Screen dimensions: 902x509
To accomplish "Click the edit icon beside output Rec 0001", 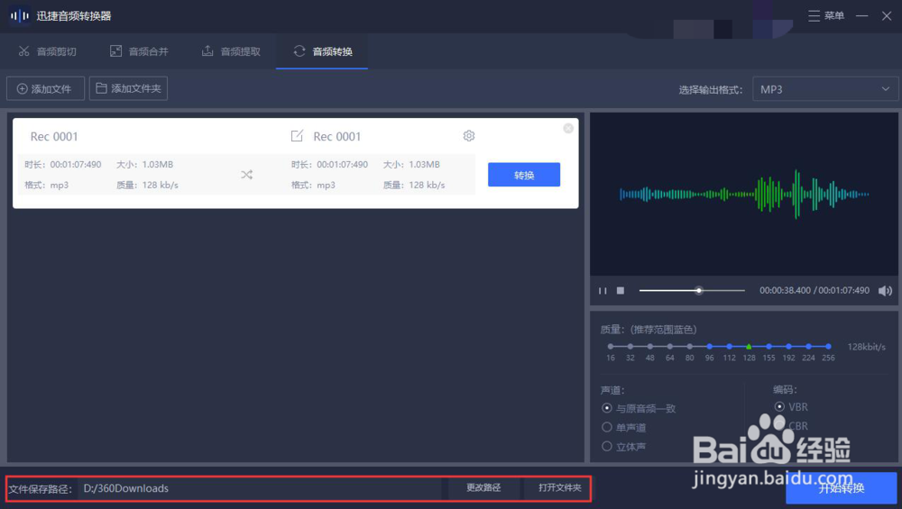I will coord(297,136).
